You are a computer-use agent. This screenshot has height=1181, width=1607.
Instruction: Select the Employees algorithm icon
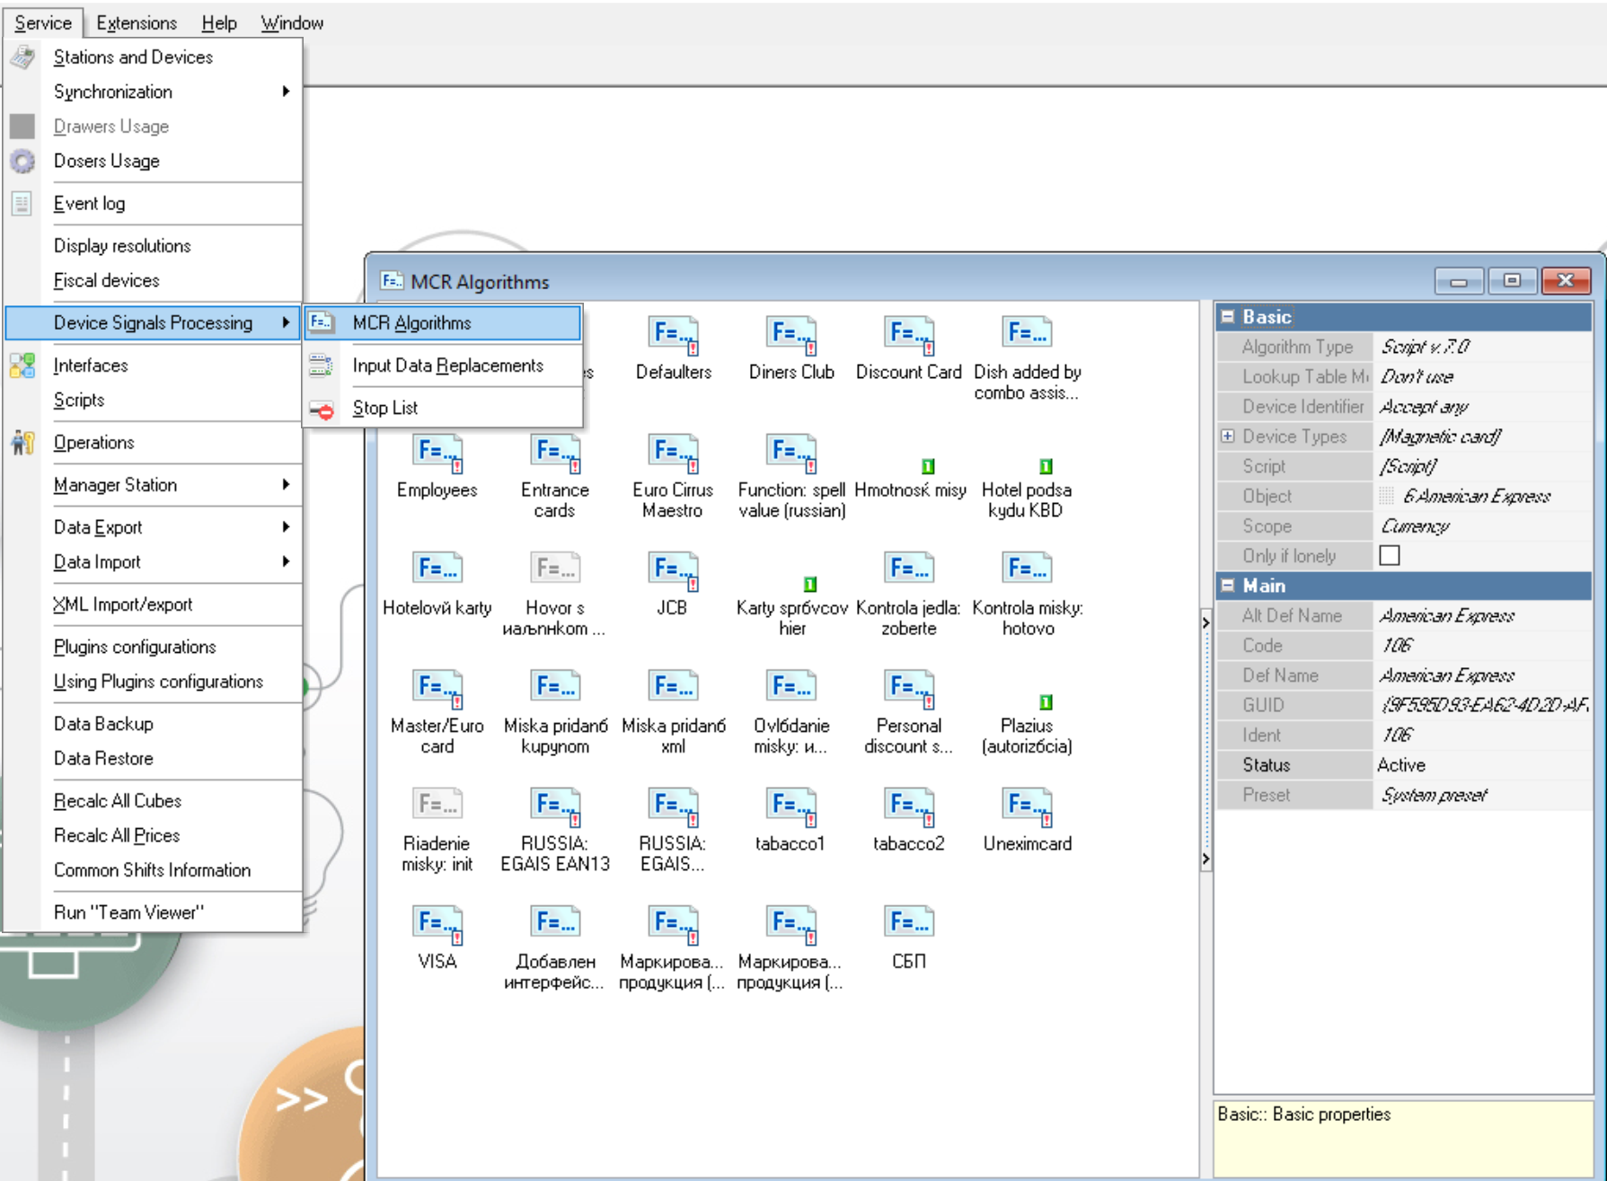pos(437,454)
